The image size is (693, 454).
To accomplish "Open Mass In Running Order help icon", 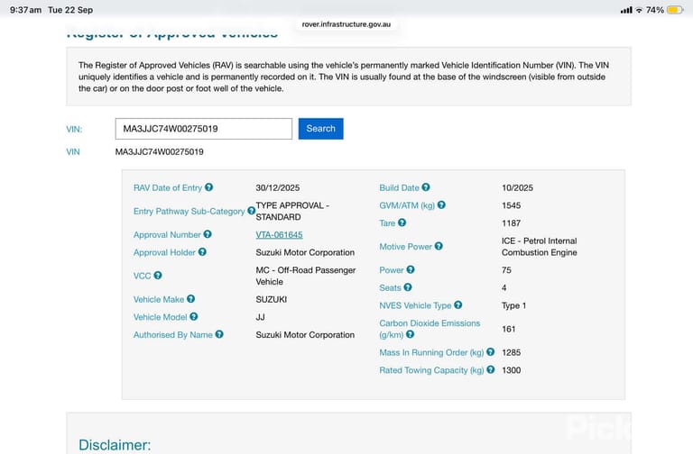I will pos(491,351).
